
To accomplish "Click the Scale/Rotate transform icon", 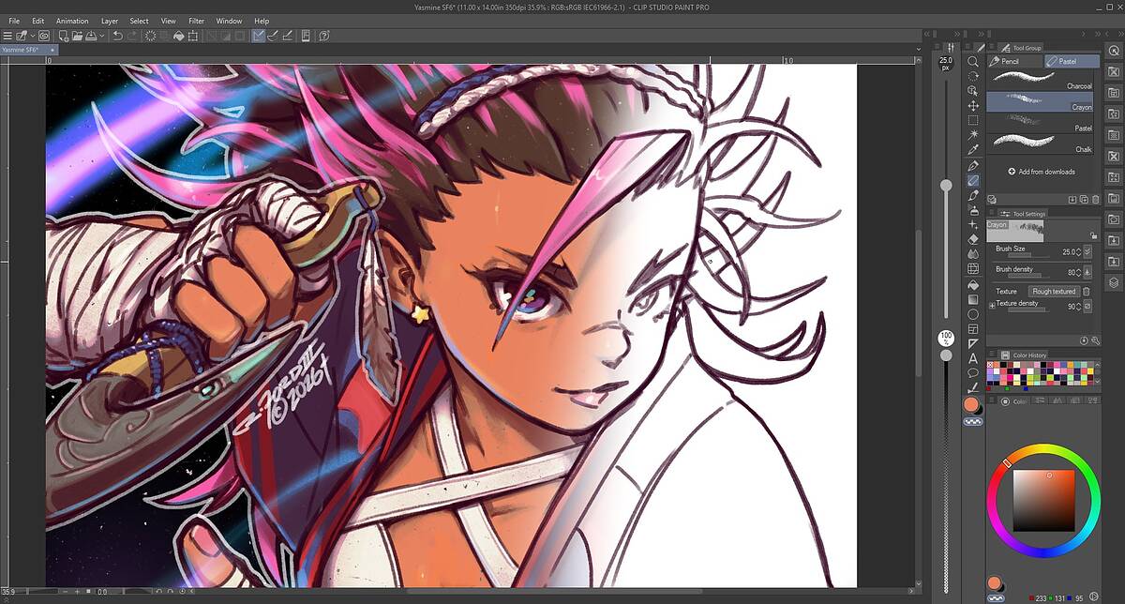I will 192,36.
